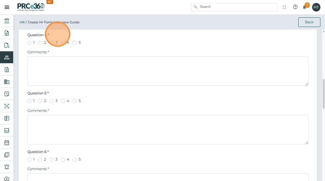This screenshot has width=325, height=181.
Task: Select rating 3 for Question 5
Action: [51, 101]
